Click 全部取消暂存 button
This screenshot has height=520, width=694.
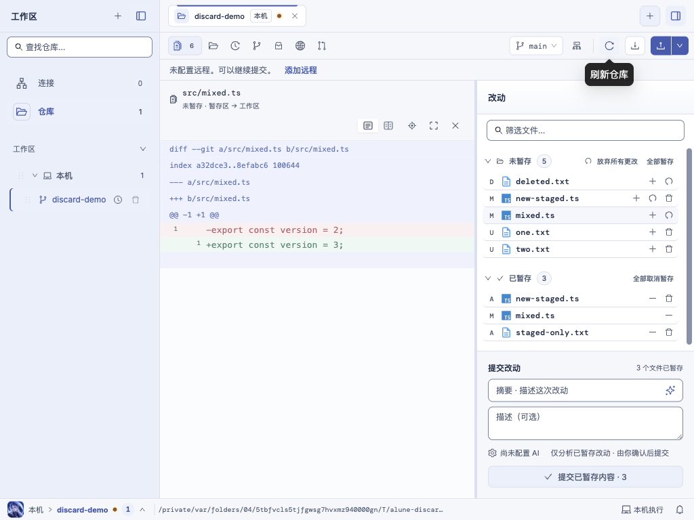point(653,278)
